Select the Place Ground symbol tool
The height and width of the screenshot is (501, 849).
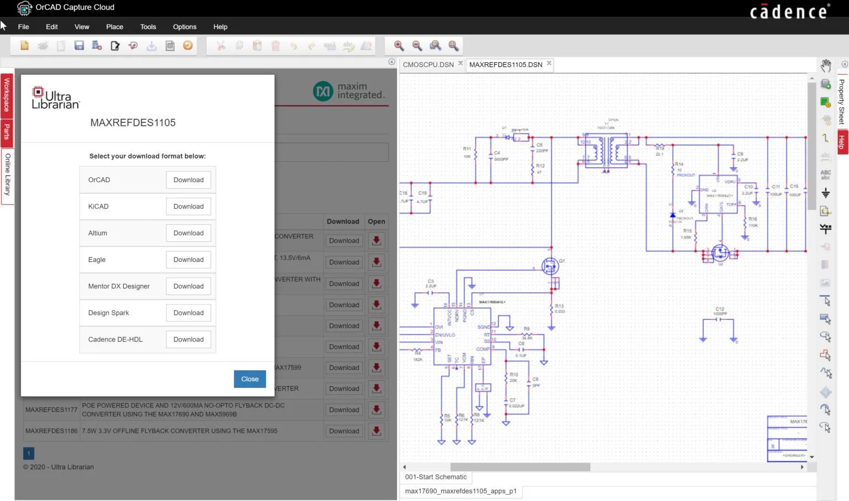click(826, 193)
